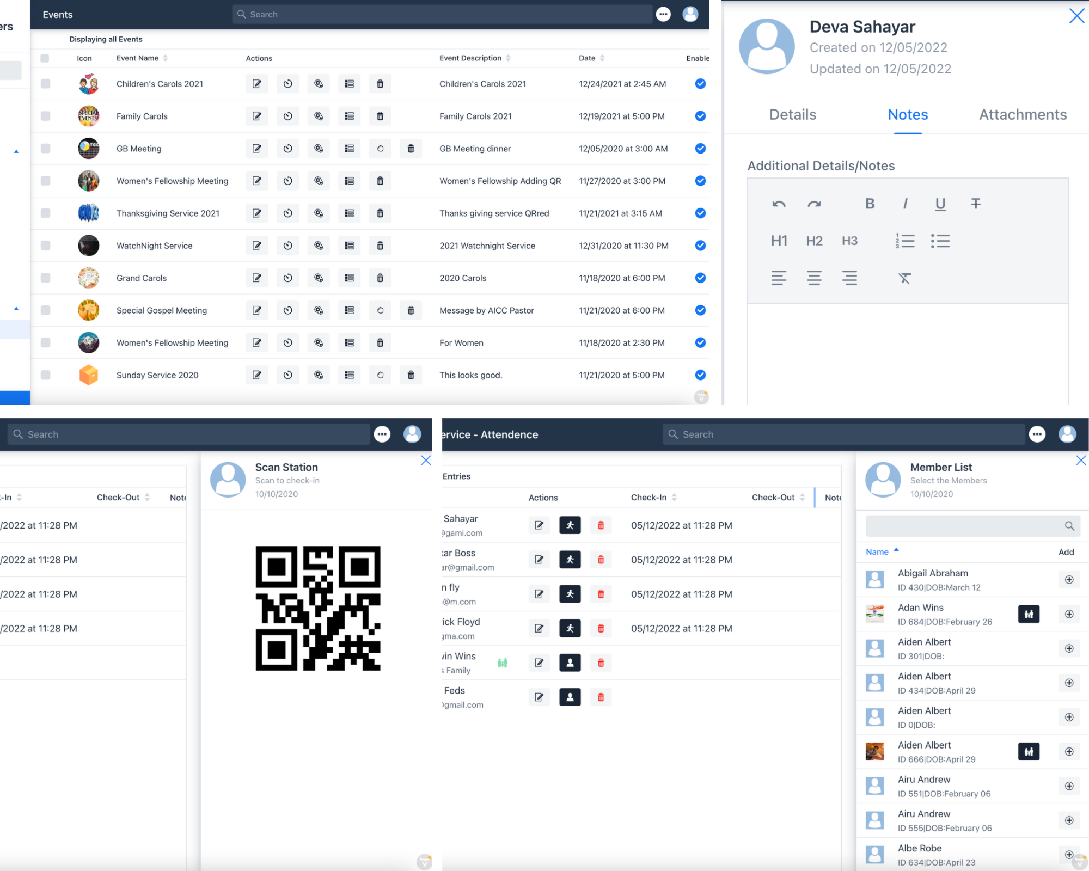1089x871 pixels.
Task: Close the Scan Station panel
Action: (426, 461)
